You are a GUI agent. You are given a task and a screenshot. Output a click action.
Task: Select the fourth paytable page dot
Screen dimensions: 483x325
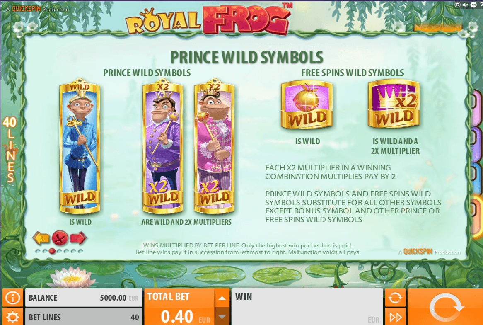pyautogui.click(x=59, y=251)
